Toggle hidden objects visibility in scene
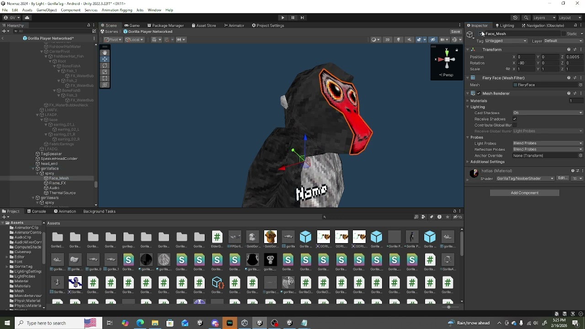This screenshot has height=329, width=585. (x=433, y=40)
